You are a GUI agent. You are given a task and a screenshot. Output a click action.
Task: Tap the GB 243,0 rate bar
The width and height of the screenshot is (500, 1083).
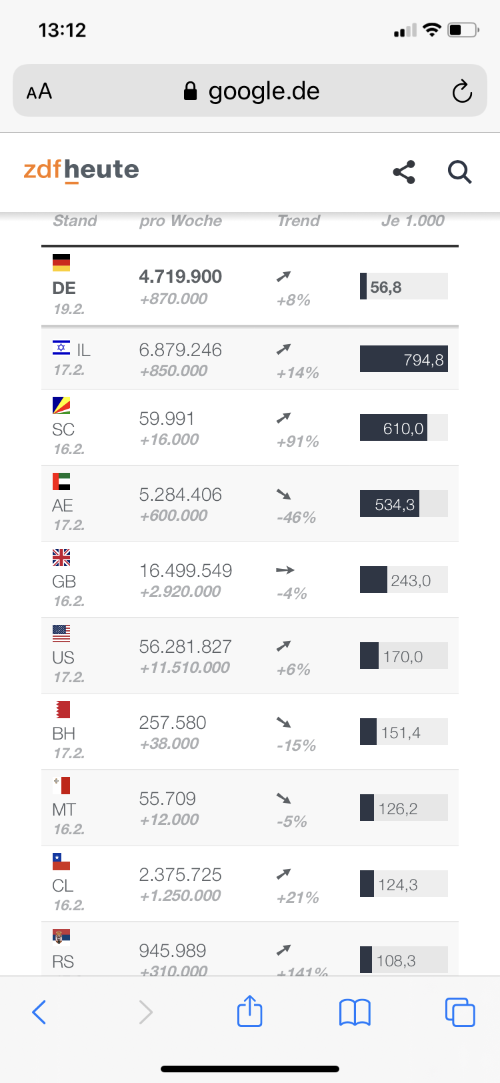tap(403, 580)
